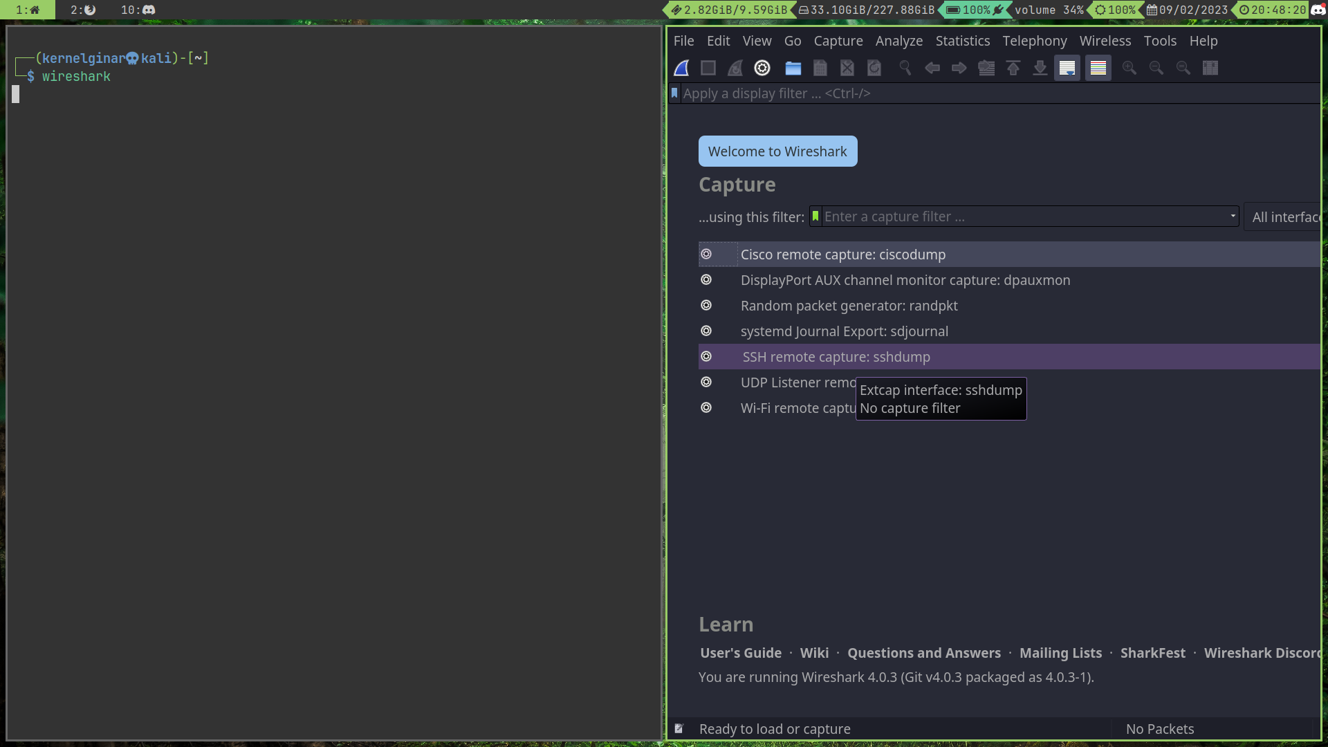The height and width of the screenshot is (747, 1328).
Task: Click the display filter bookmark icon
Action: coord(674,93)
